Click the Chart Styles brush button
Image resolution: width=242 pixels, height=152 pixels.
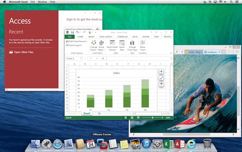coord(161,78)
